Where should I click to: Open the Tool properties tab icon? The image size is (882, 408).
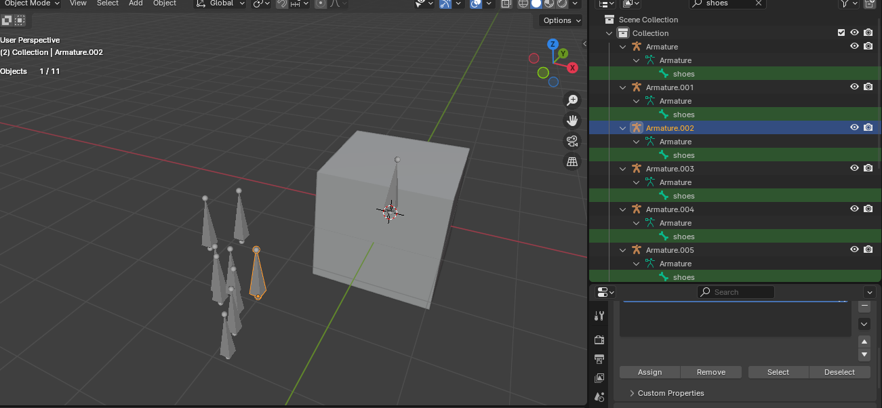coord(599,316)
